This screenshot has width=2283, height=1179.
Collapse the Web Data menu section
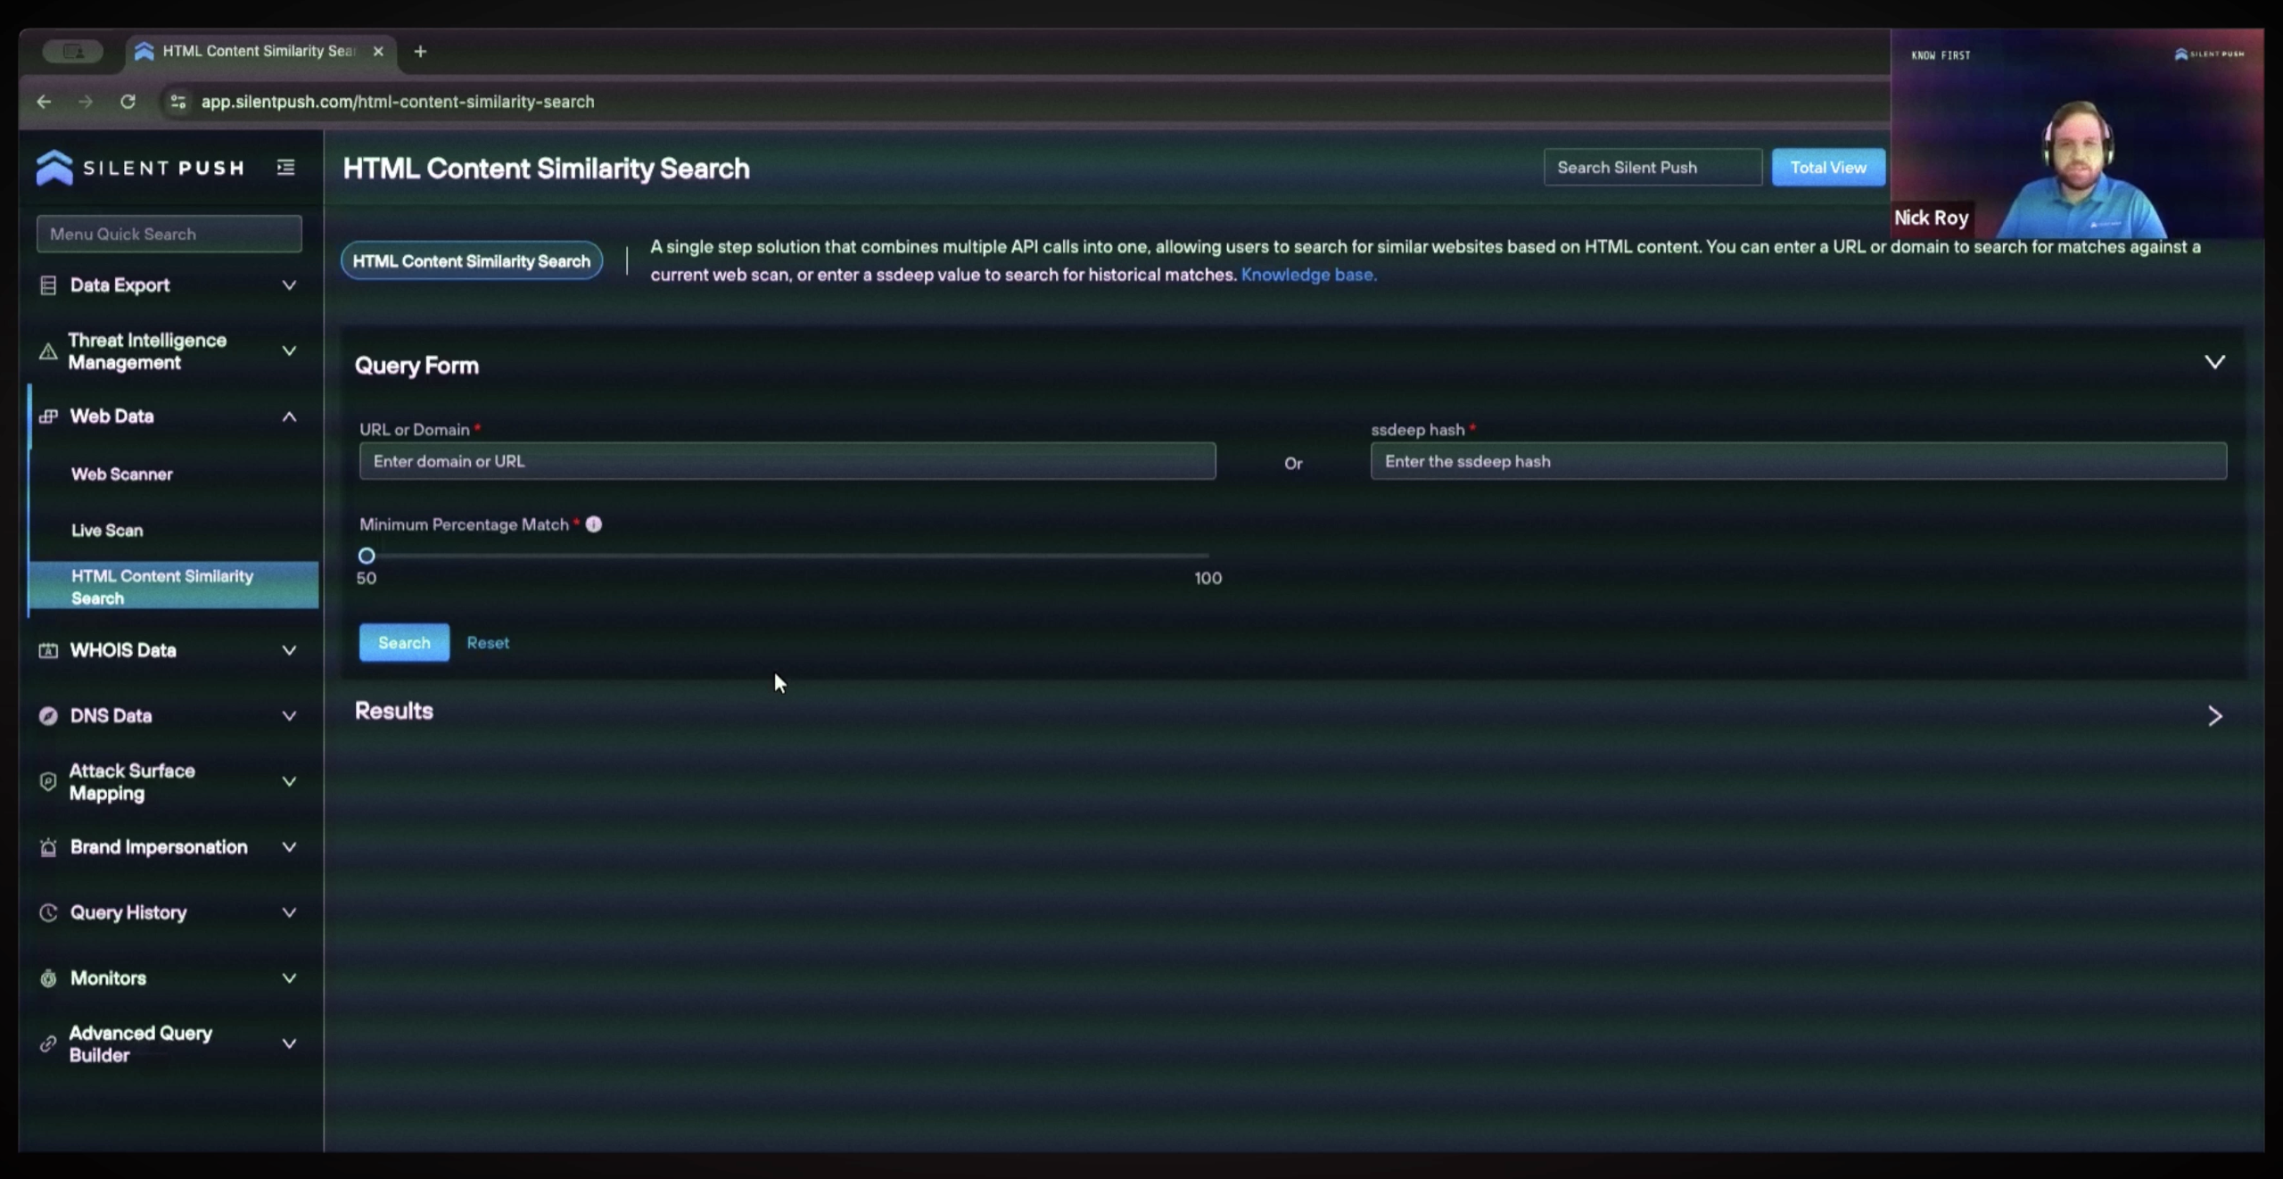[289, 416]
